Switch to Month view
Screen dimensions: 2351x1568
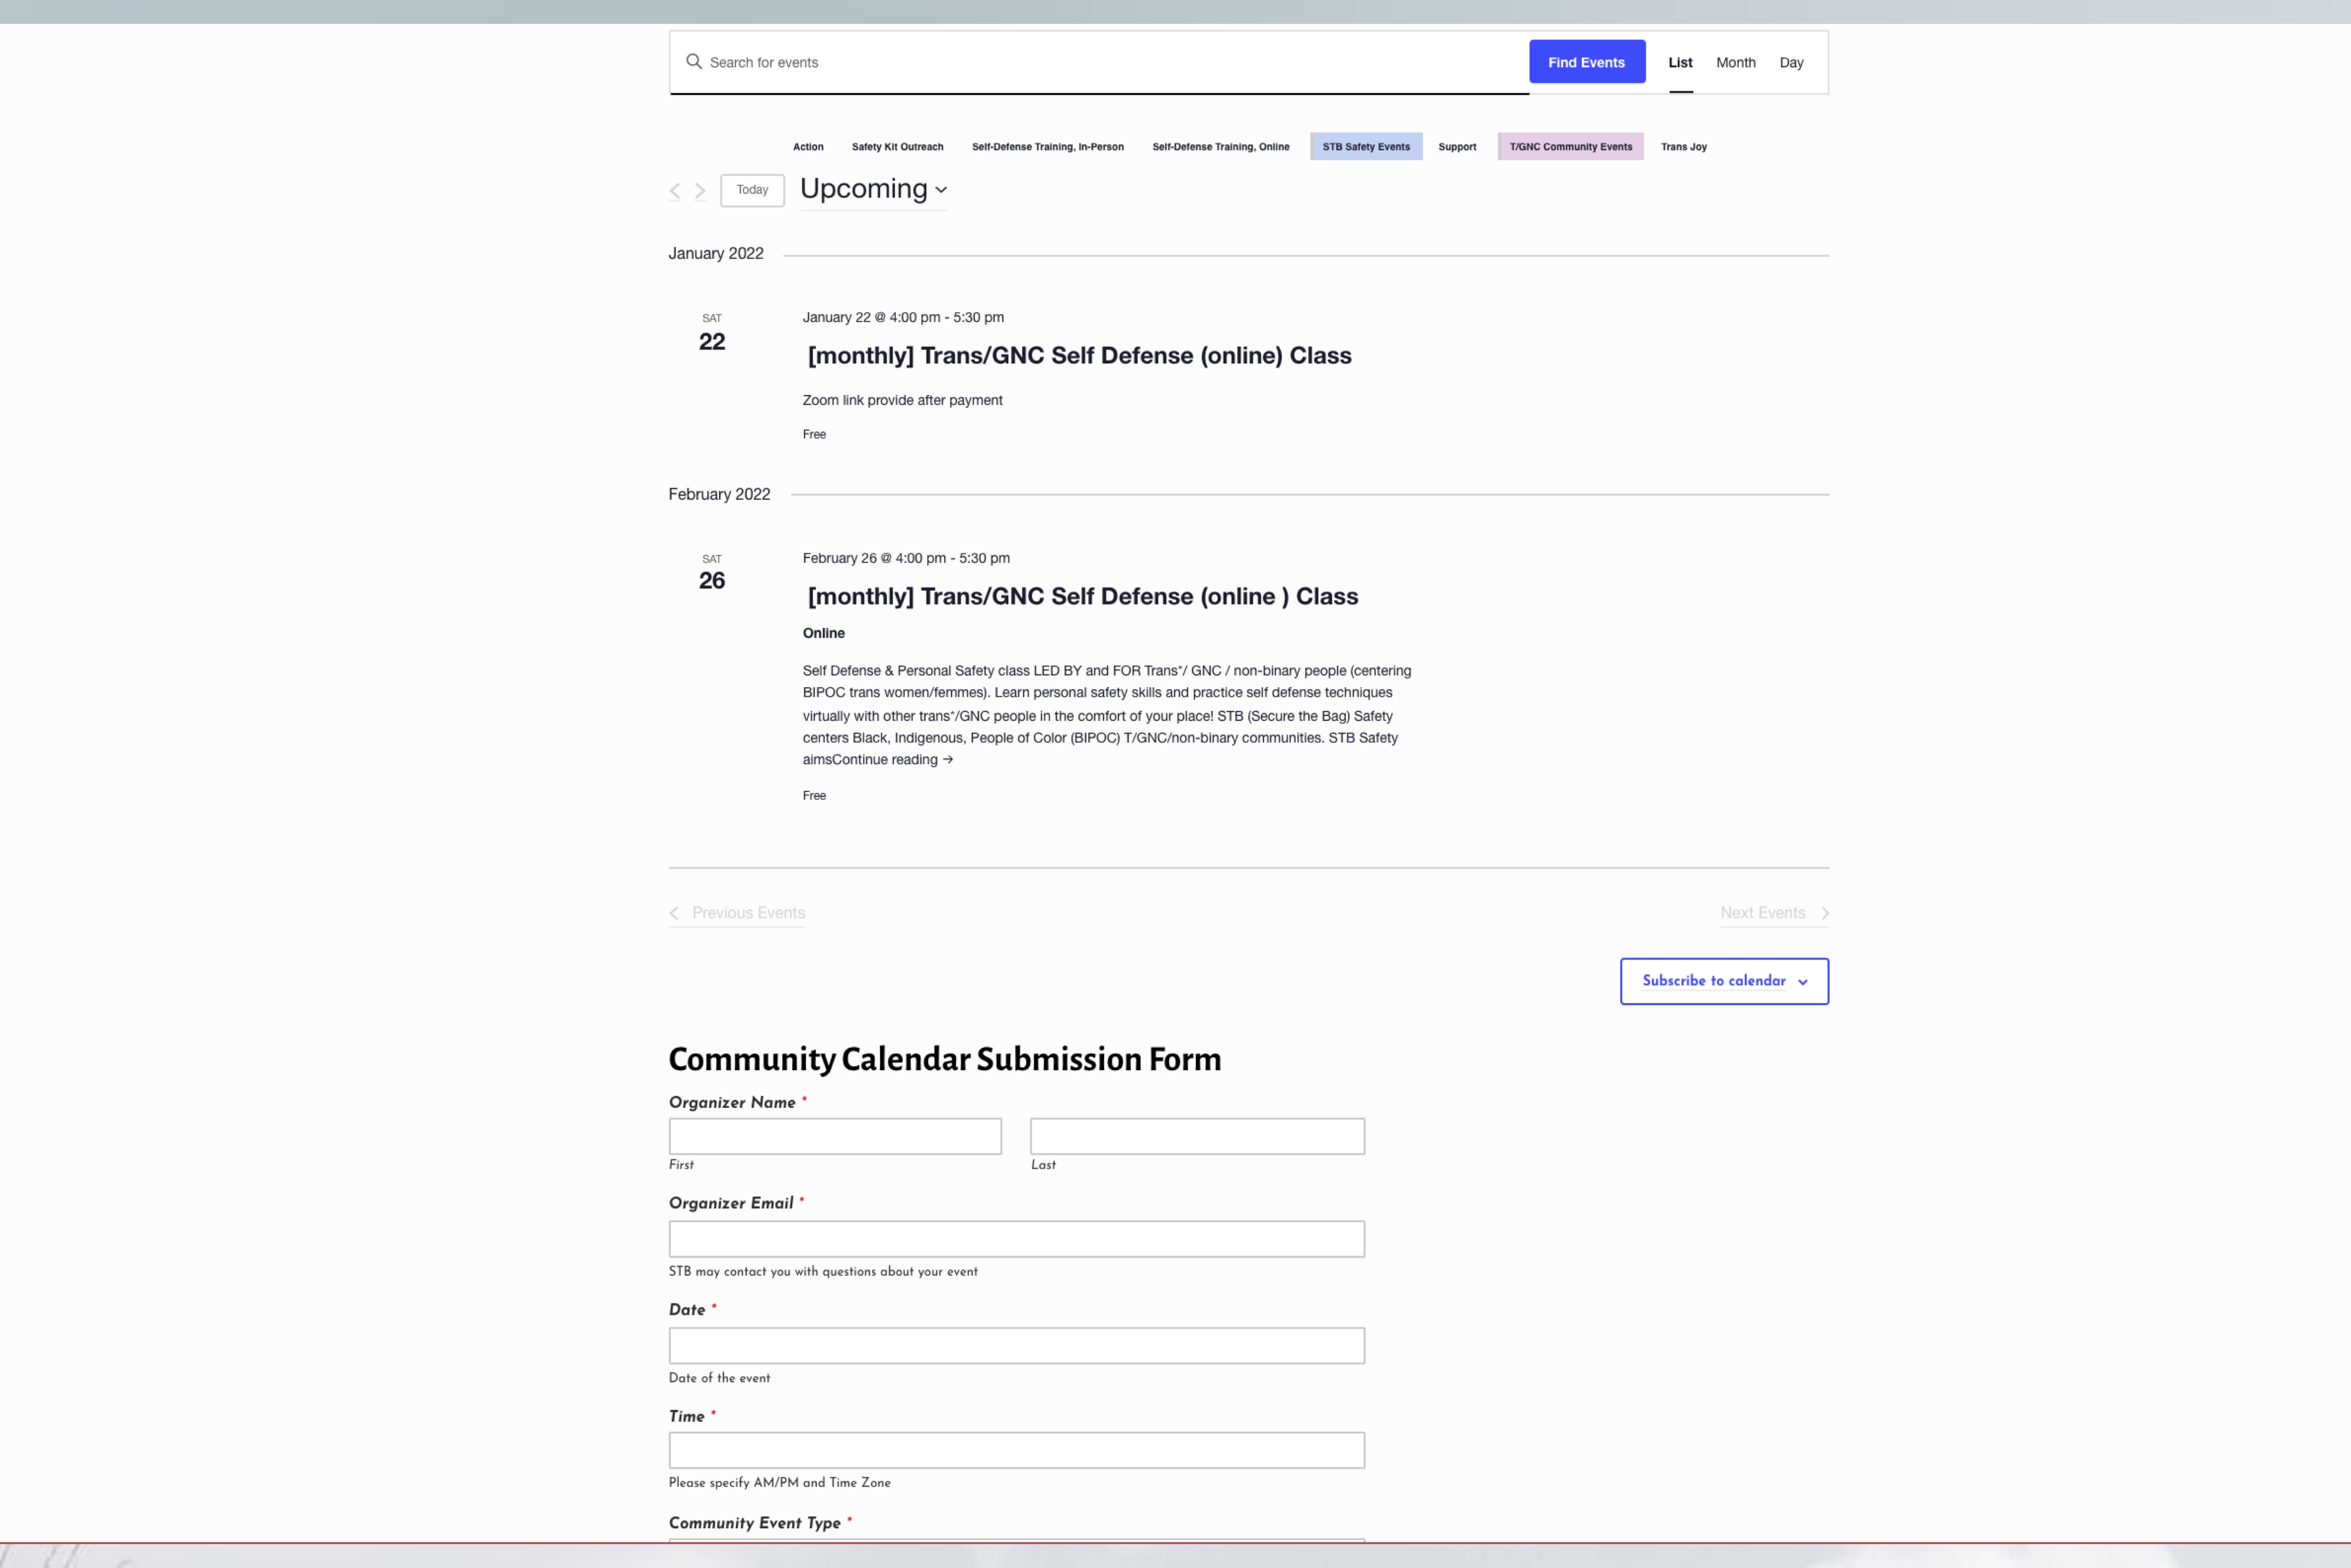point(1735,62)
